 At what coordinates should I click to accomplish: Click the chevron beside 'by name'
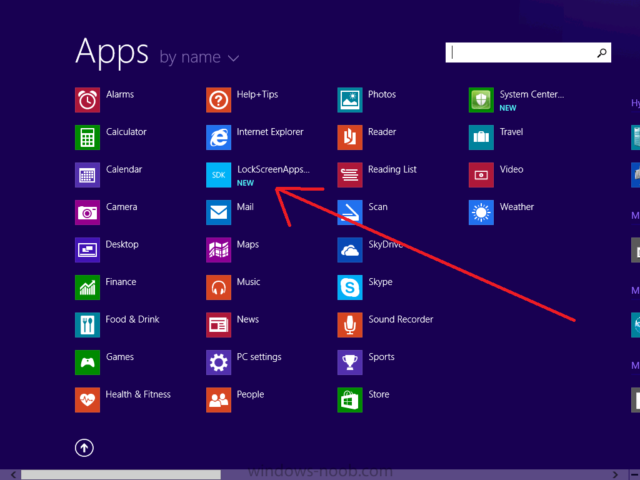[234, 58]
